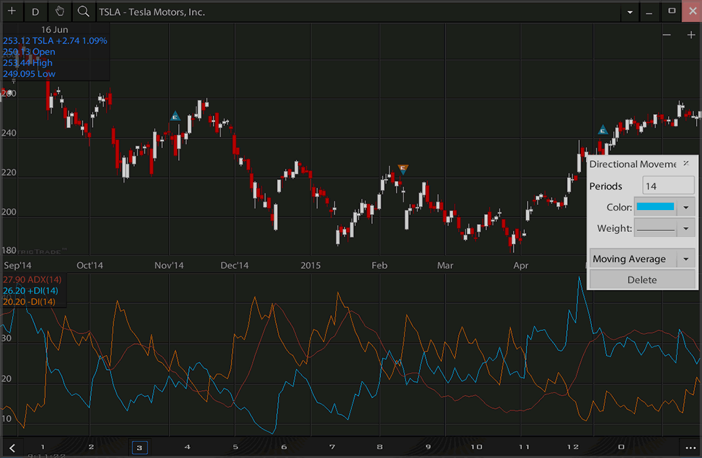Click the back arrow in the bottom bar

(x=12, y=448)
